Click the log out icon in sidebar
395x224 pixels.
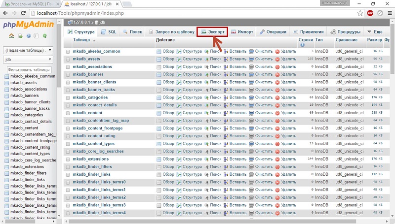click(20, 36)
